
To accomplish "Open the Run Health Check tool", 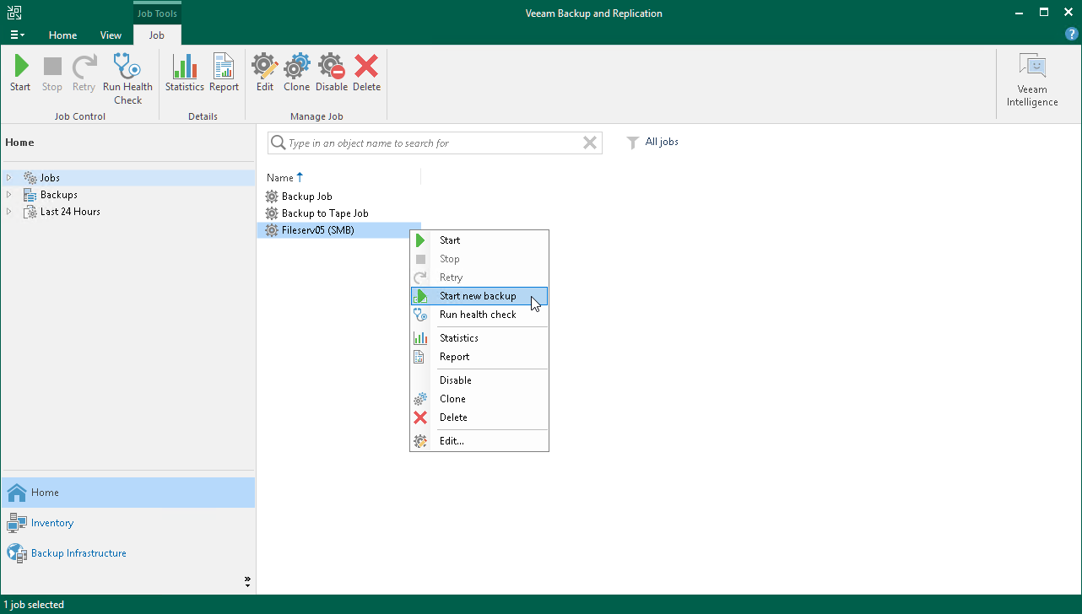I will coord(127,72).
